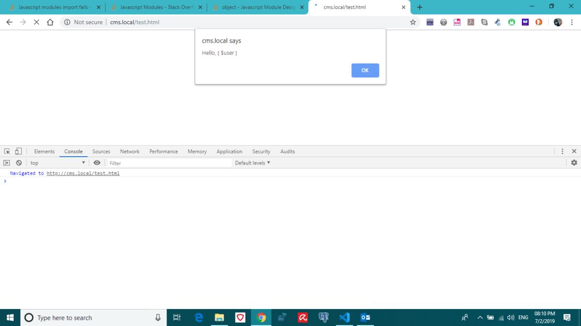Image resolution: width=581 pixels, height=326 pixels.
Task: Toggle the device toolbar
Action: 18,151
